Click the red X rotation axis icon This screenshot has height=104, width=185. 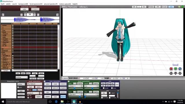pos(171,69)
